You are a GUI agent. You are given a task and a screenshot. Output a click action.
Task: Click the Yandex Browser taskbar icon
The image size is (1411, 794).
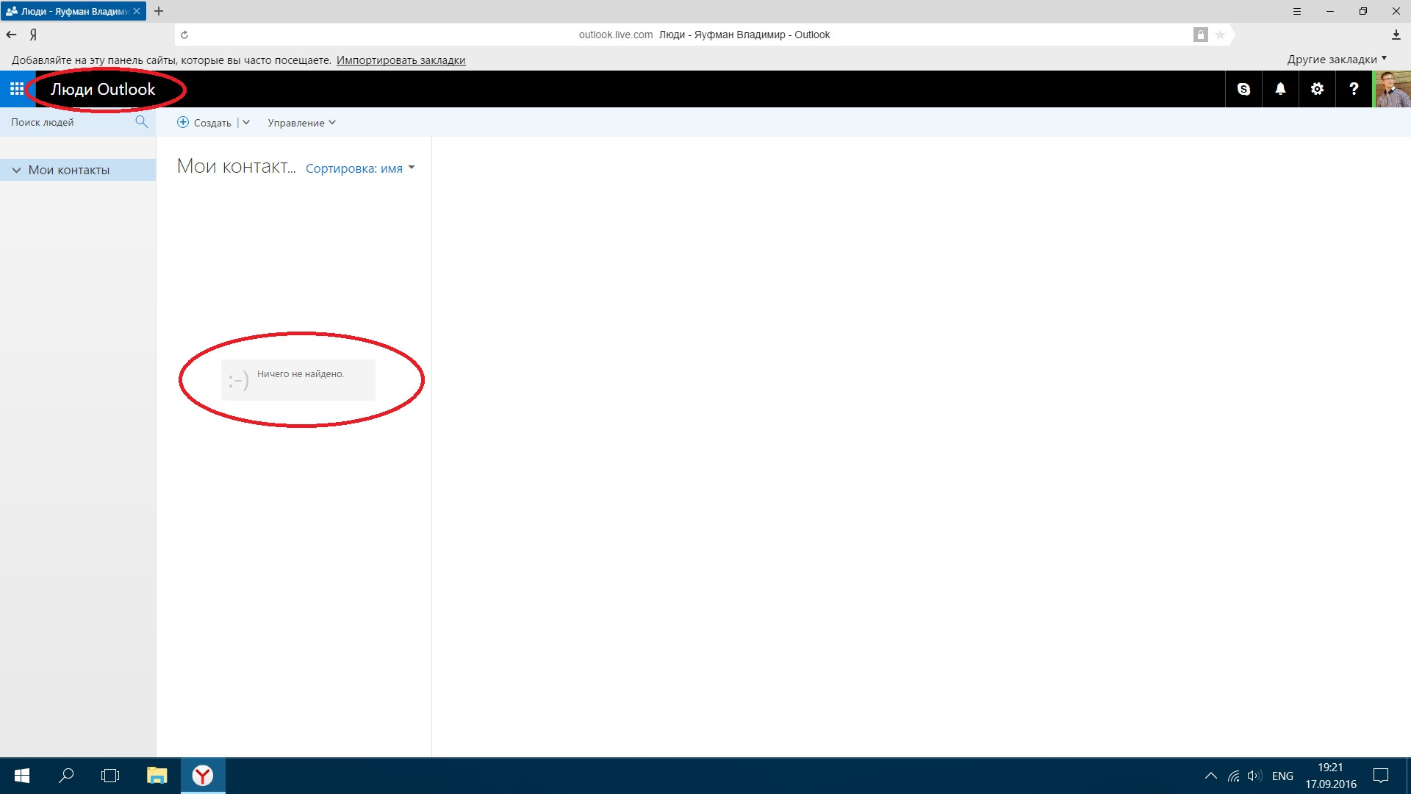pyautogui.click(x=203, y=776)
